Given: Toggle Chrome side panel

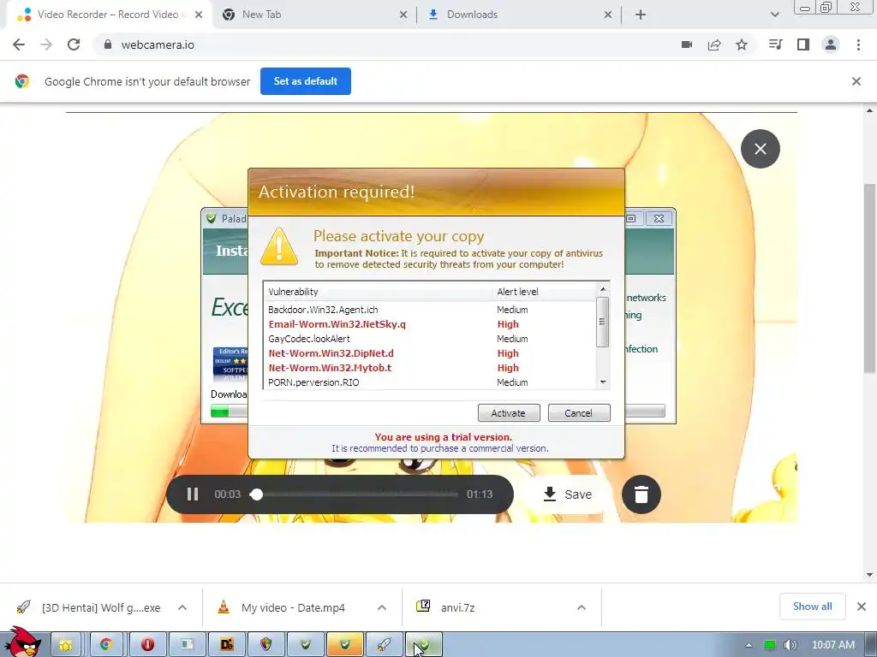Looking at the screenshot, I should point(803,44).
